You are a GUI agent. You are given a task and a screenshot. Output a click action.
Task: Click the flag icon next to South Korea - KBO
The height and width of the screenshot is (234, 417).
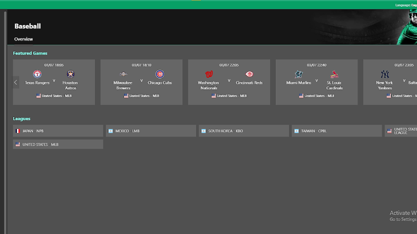203,131
